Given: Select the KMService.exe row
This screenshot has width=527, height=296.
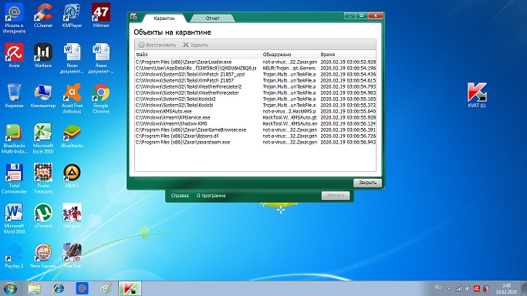Looking at the screenshot, I should (x=255, y=117).
